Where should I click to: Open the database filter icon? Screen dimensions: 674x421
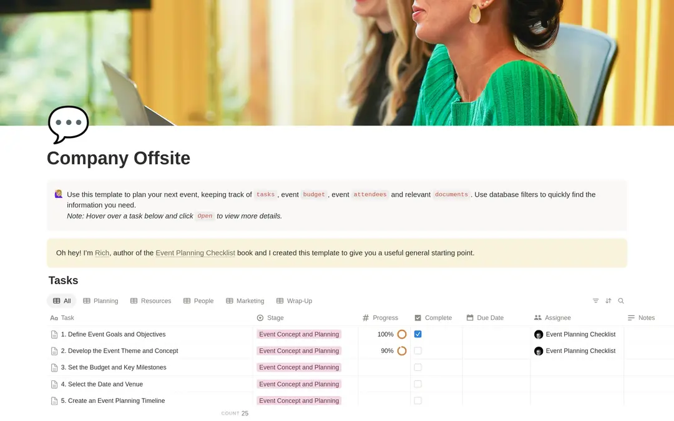595,301
